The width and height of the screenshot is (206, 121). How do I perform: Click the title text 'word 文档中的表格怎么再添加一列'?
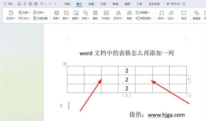tap(127, 53)
